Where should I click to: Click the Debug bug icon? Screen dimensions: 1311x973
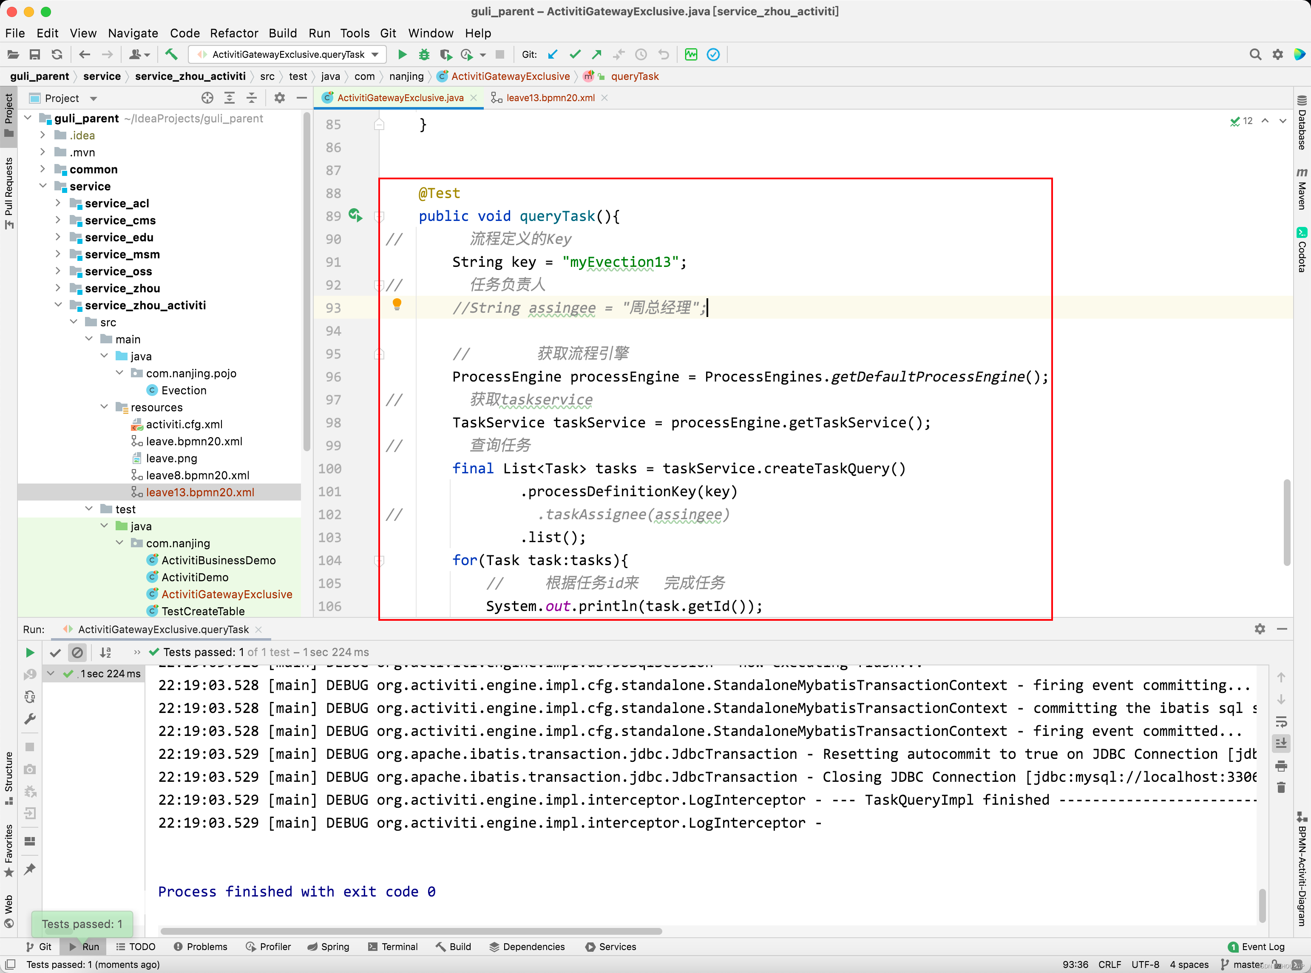click(424, 54)
